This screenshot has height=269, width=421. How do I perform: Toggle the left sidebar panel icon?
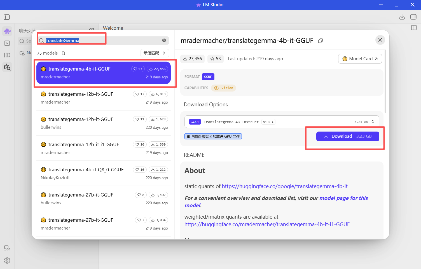[x=7, y=17]
